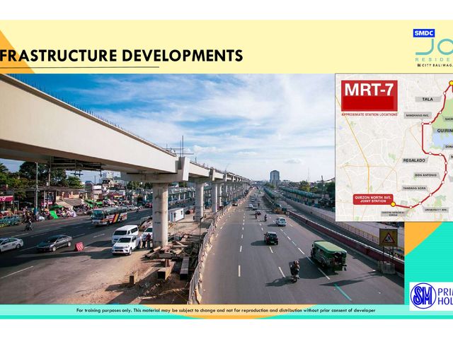Click the yellow terminus marker at map top
The image size is (453, 339).
click(x=451, y=83)
